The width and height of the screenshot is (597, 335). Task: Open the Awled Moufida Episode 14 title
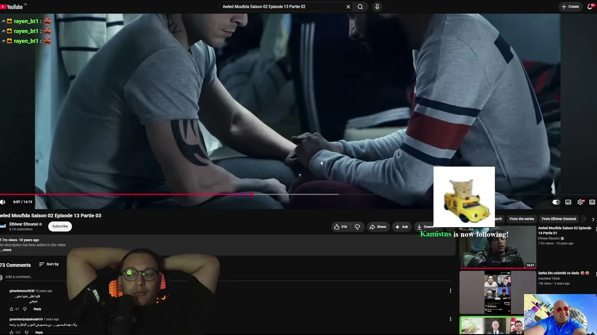point(564,230)
